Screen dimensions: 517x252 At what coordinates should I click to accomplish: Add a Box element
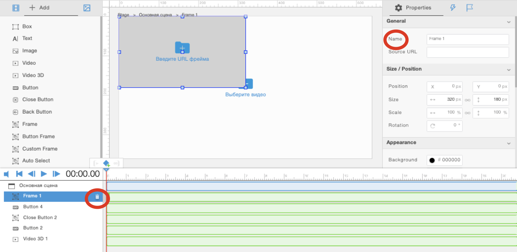(x=22, y=26)
